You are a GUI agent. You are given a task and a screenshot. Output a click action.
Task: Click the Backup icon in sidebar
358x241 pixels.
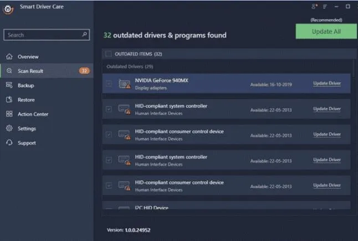click(x=9, y=85)
